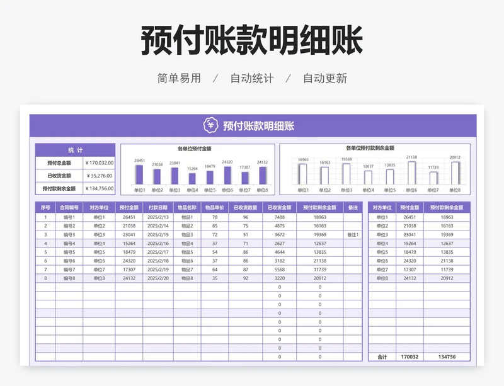Click the 单位6 bar in 各单位预付款剩余金额 chart
This screenshot has height=386, width=504.
411,173
